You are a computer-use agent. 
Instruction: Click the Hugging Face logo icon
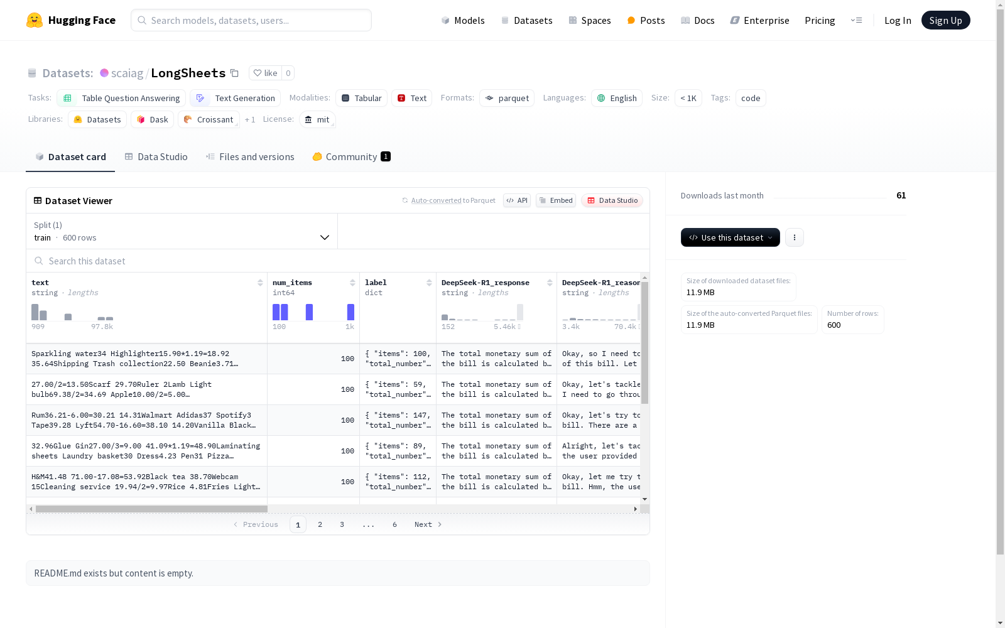35,20
